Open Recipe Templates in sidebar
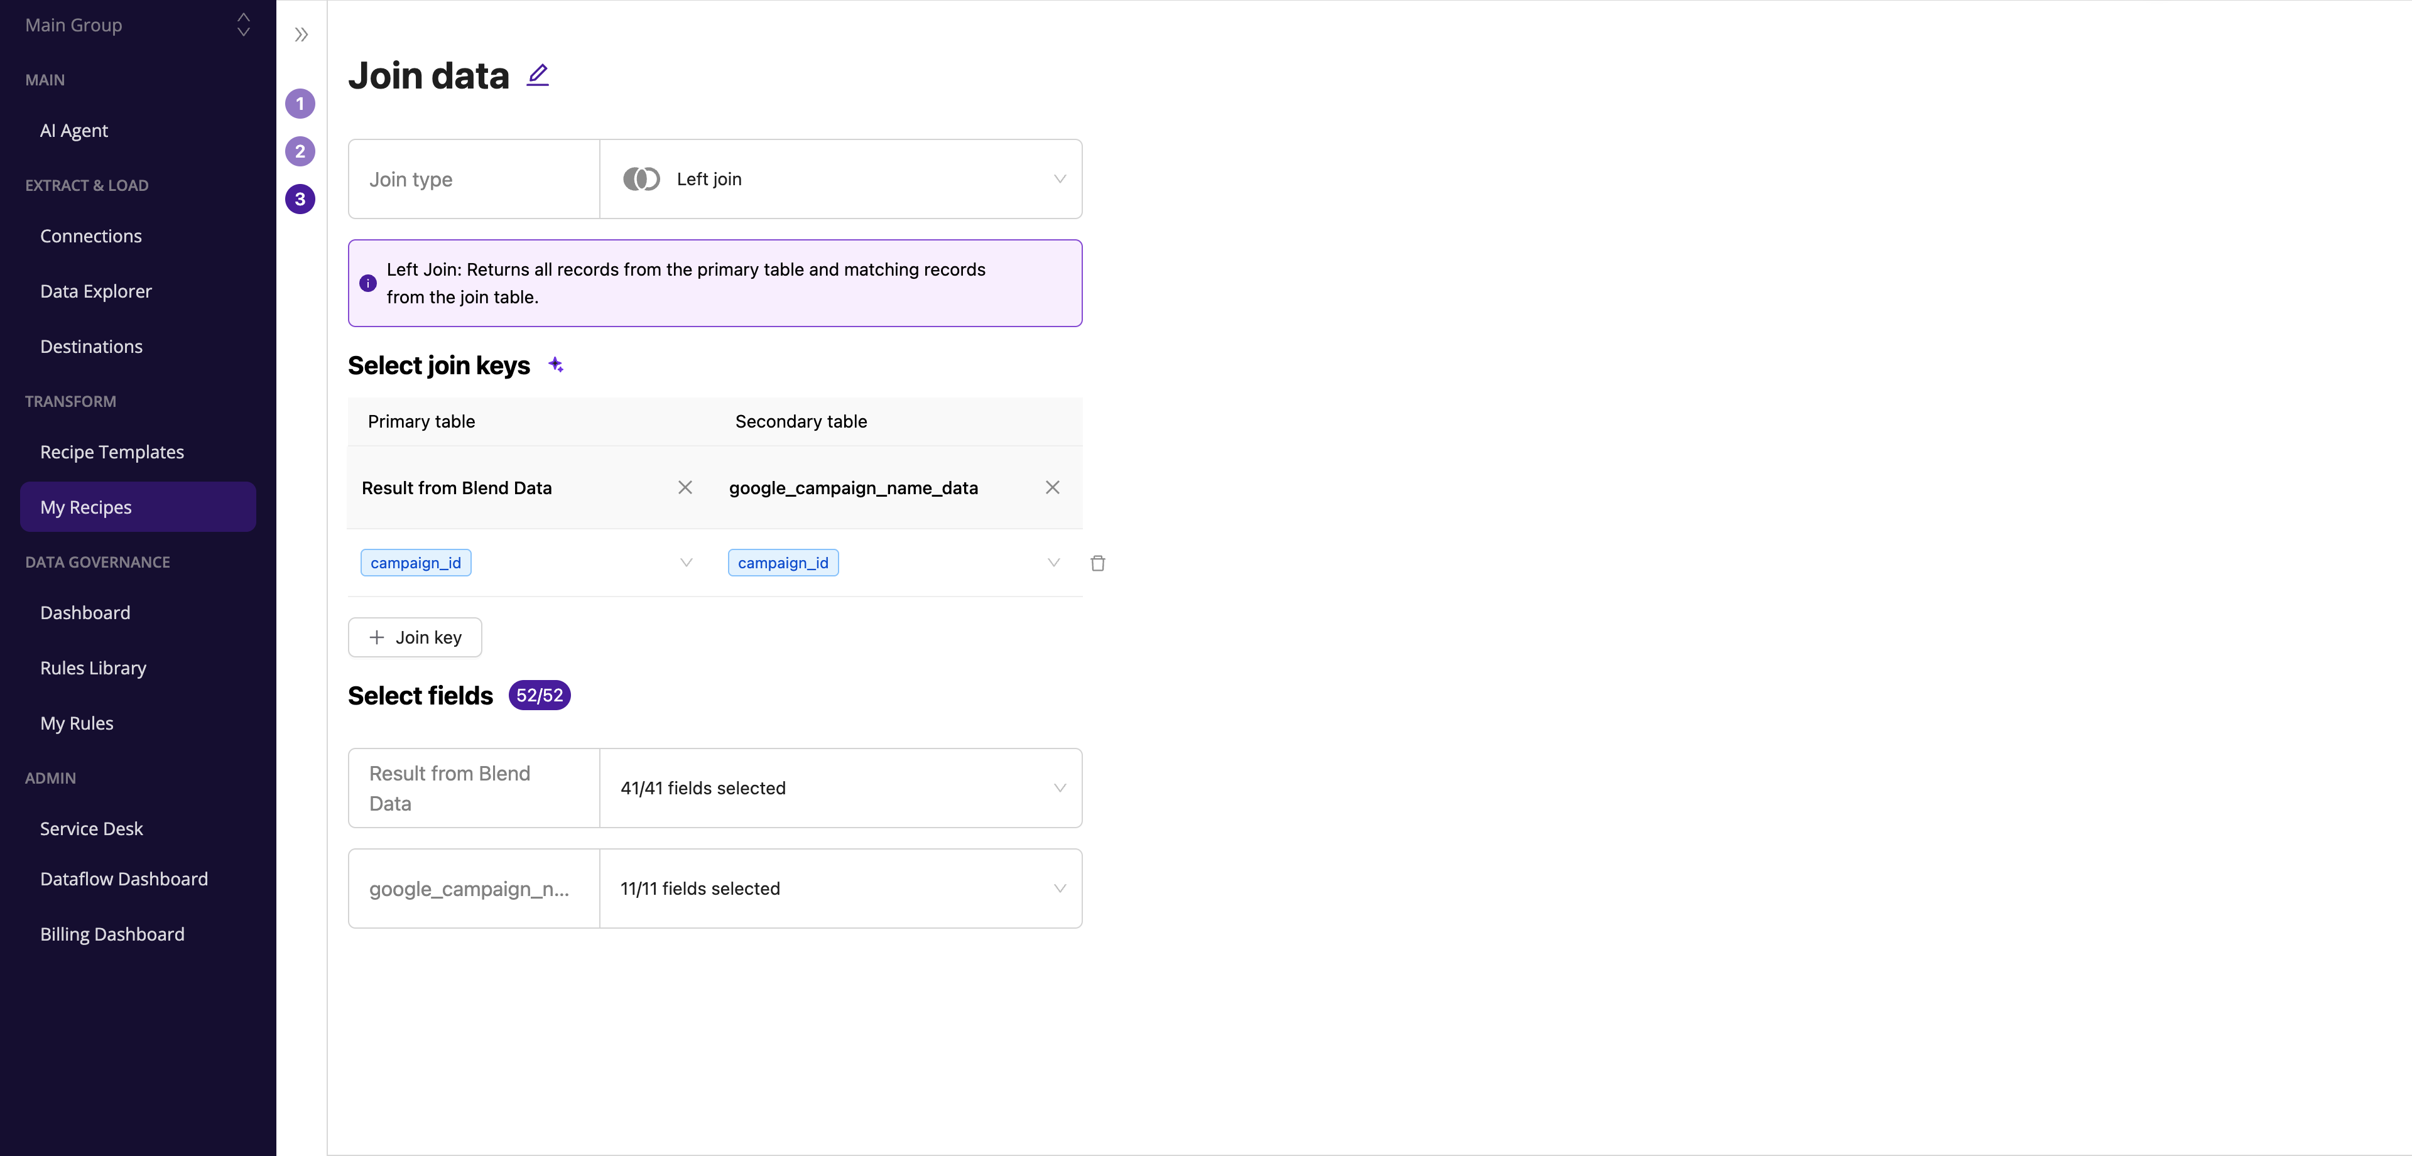 point(112,452)
